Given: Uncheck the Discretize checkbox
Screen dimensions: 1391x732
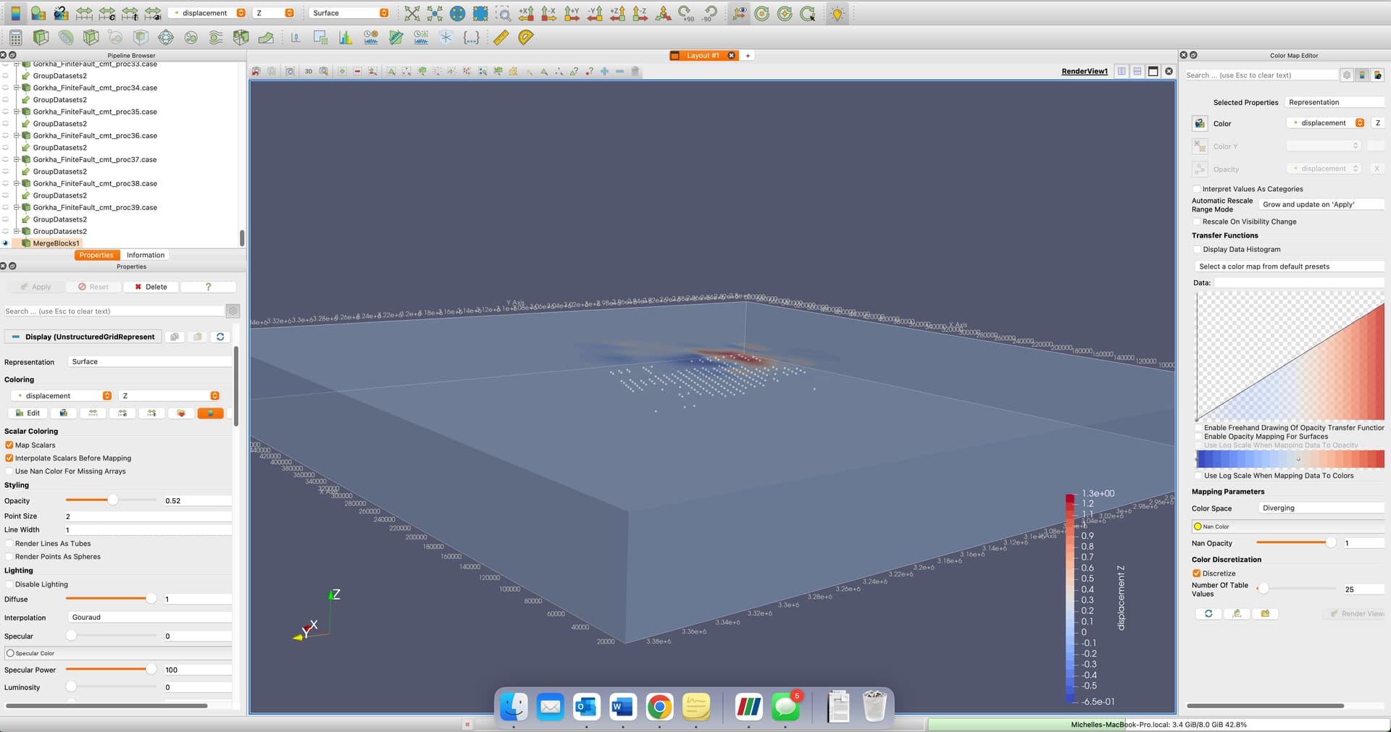Looking at the screenshot, I should (x=1197, y=573).
